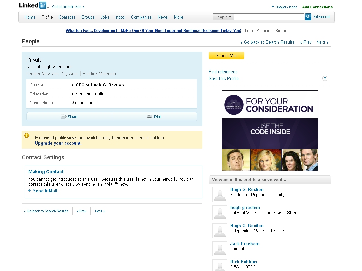Click the Find references link
Viewport: 362px width, 271px height.
click(223, 72)
